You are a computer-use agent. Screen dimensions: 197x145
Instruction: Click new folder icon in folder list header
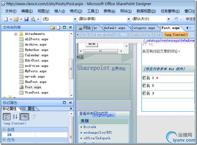[x=52, y=28]
